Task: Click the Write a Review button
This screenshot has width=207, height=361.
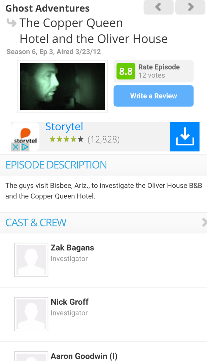Action: tap(153, 96)
